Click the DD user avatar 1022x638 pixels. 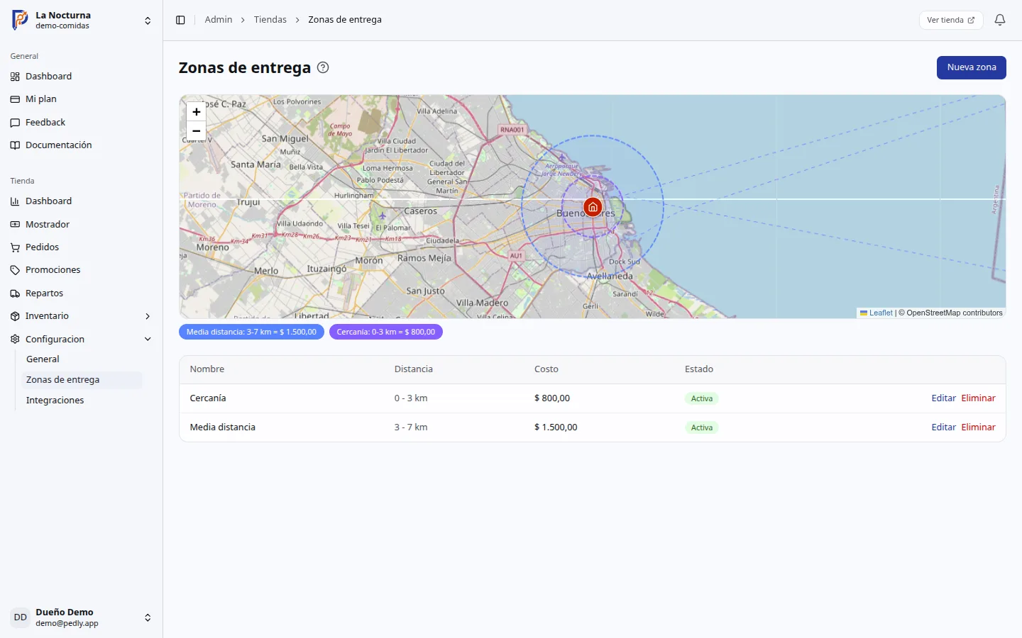(21, 617)
